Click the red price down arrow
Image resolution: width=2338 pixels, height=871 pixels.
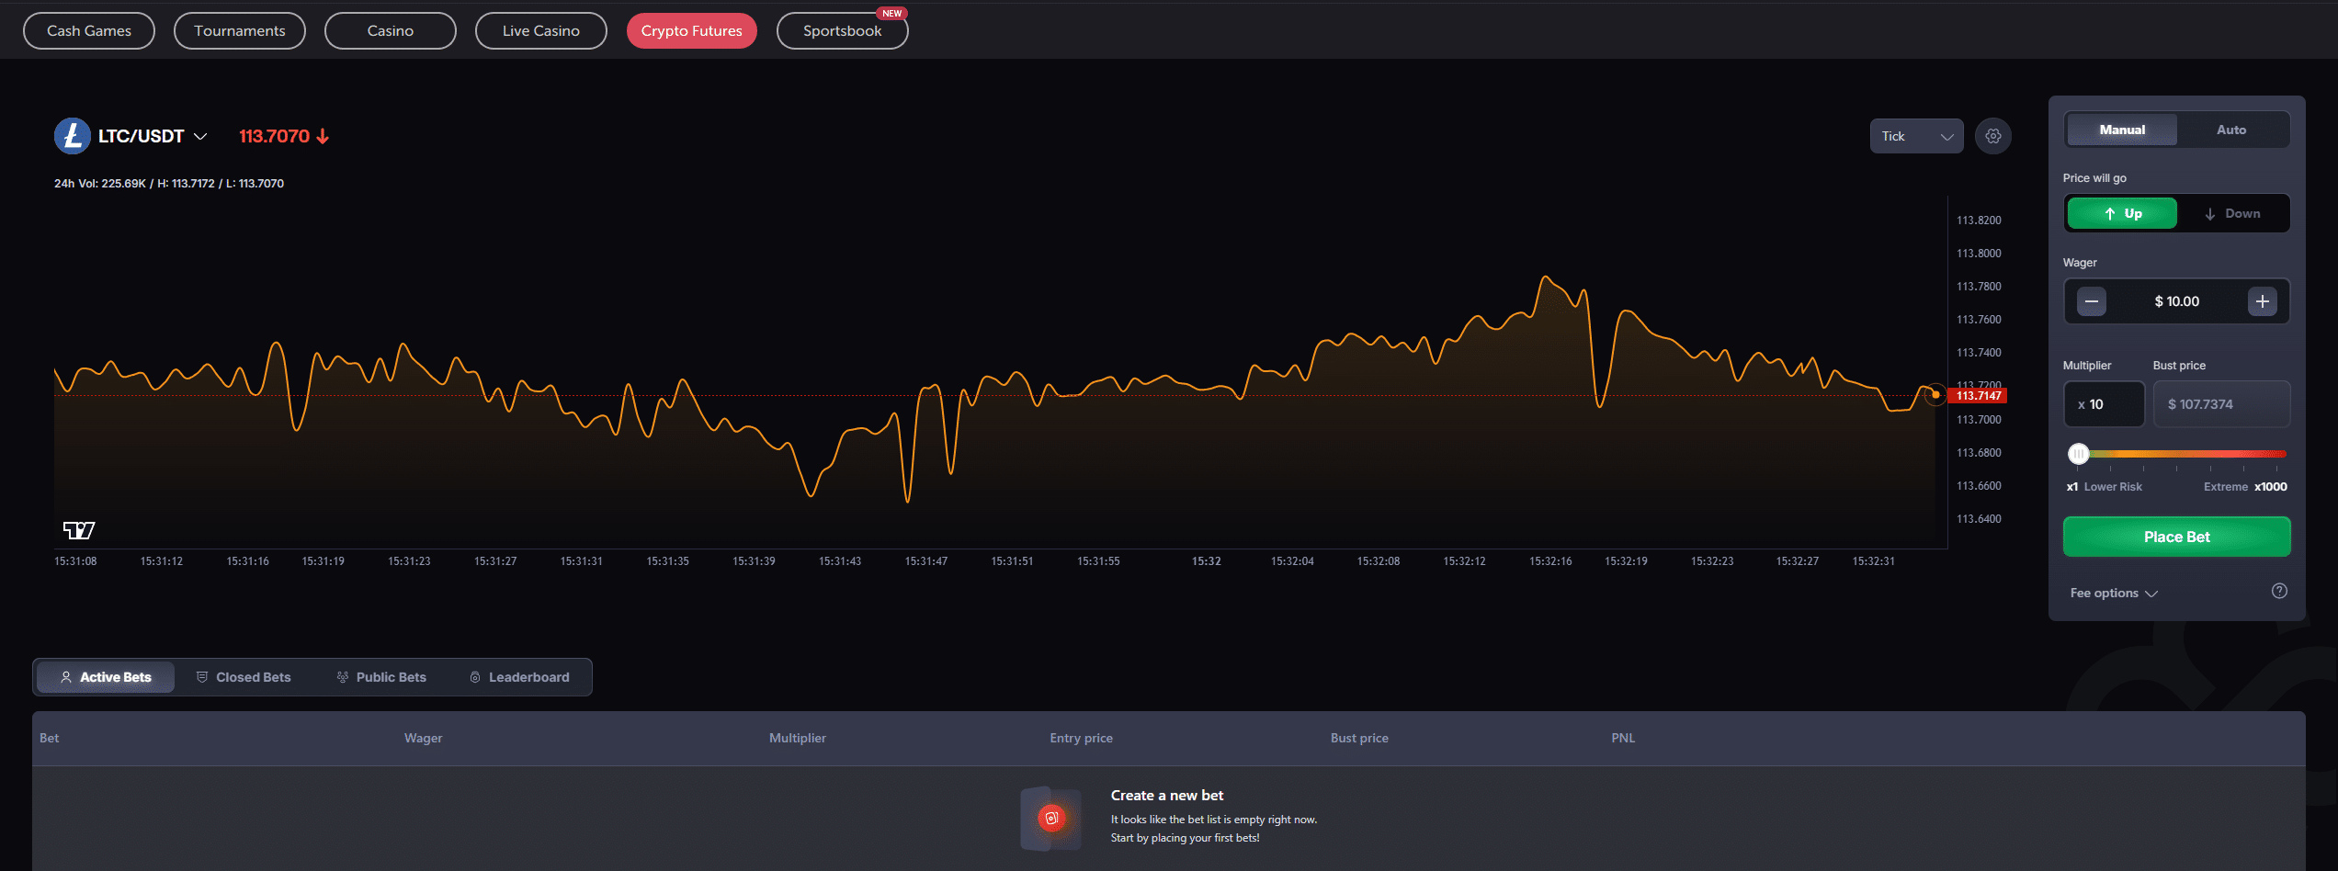pos(323,136)
